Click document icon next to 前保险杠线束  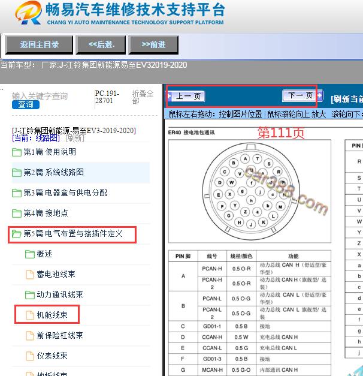coord(30,336)
